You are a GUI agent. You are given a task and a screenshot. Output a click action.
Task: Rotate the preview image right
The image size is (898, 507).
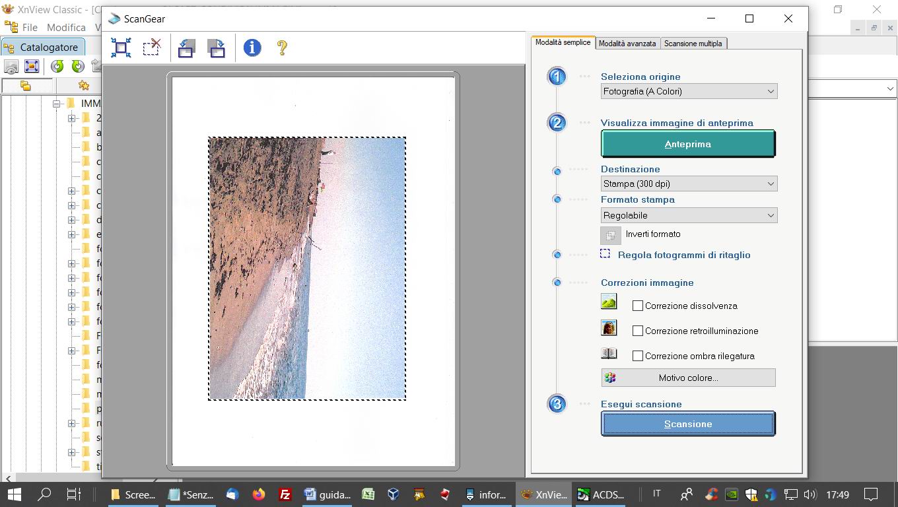pos(217,48)
